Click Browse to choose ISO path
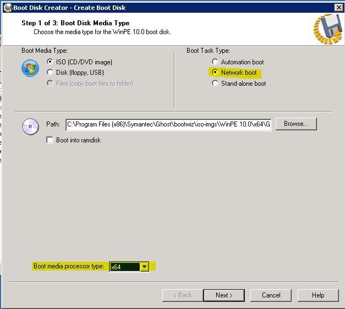The height and width of the screenshot is (309, 345). coord(296,124)
